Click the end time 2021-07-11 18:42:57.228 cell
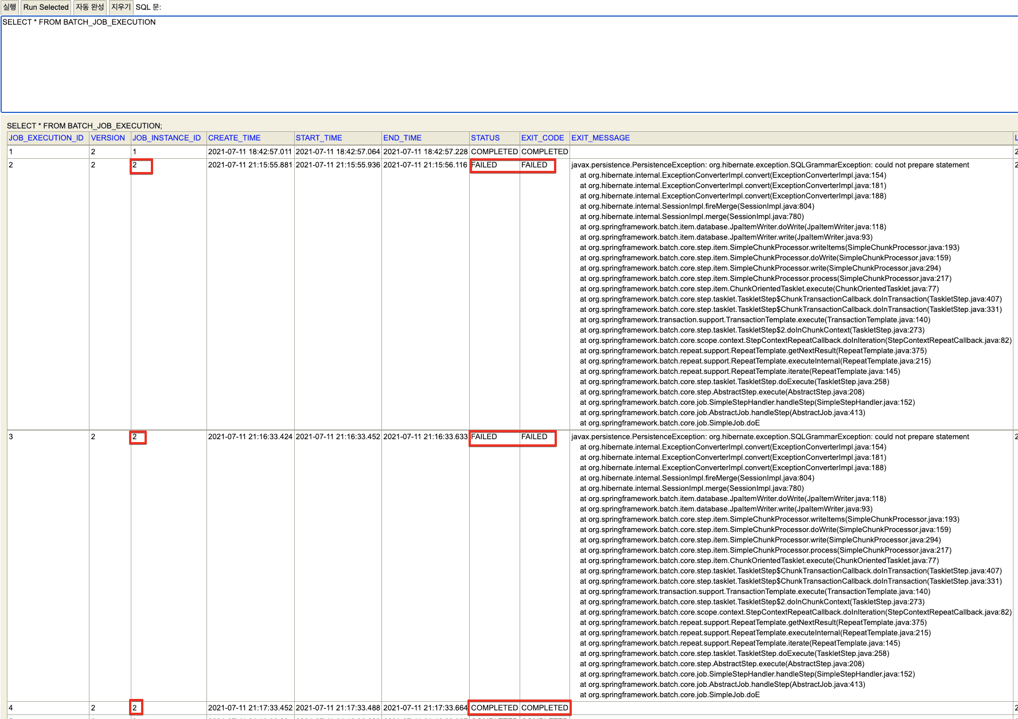This screenshot has width=1018, height=719. pos(426,152)
